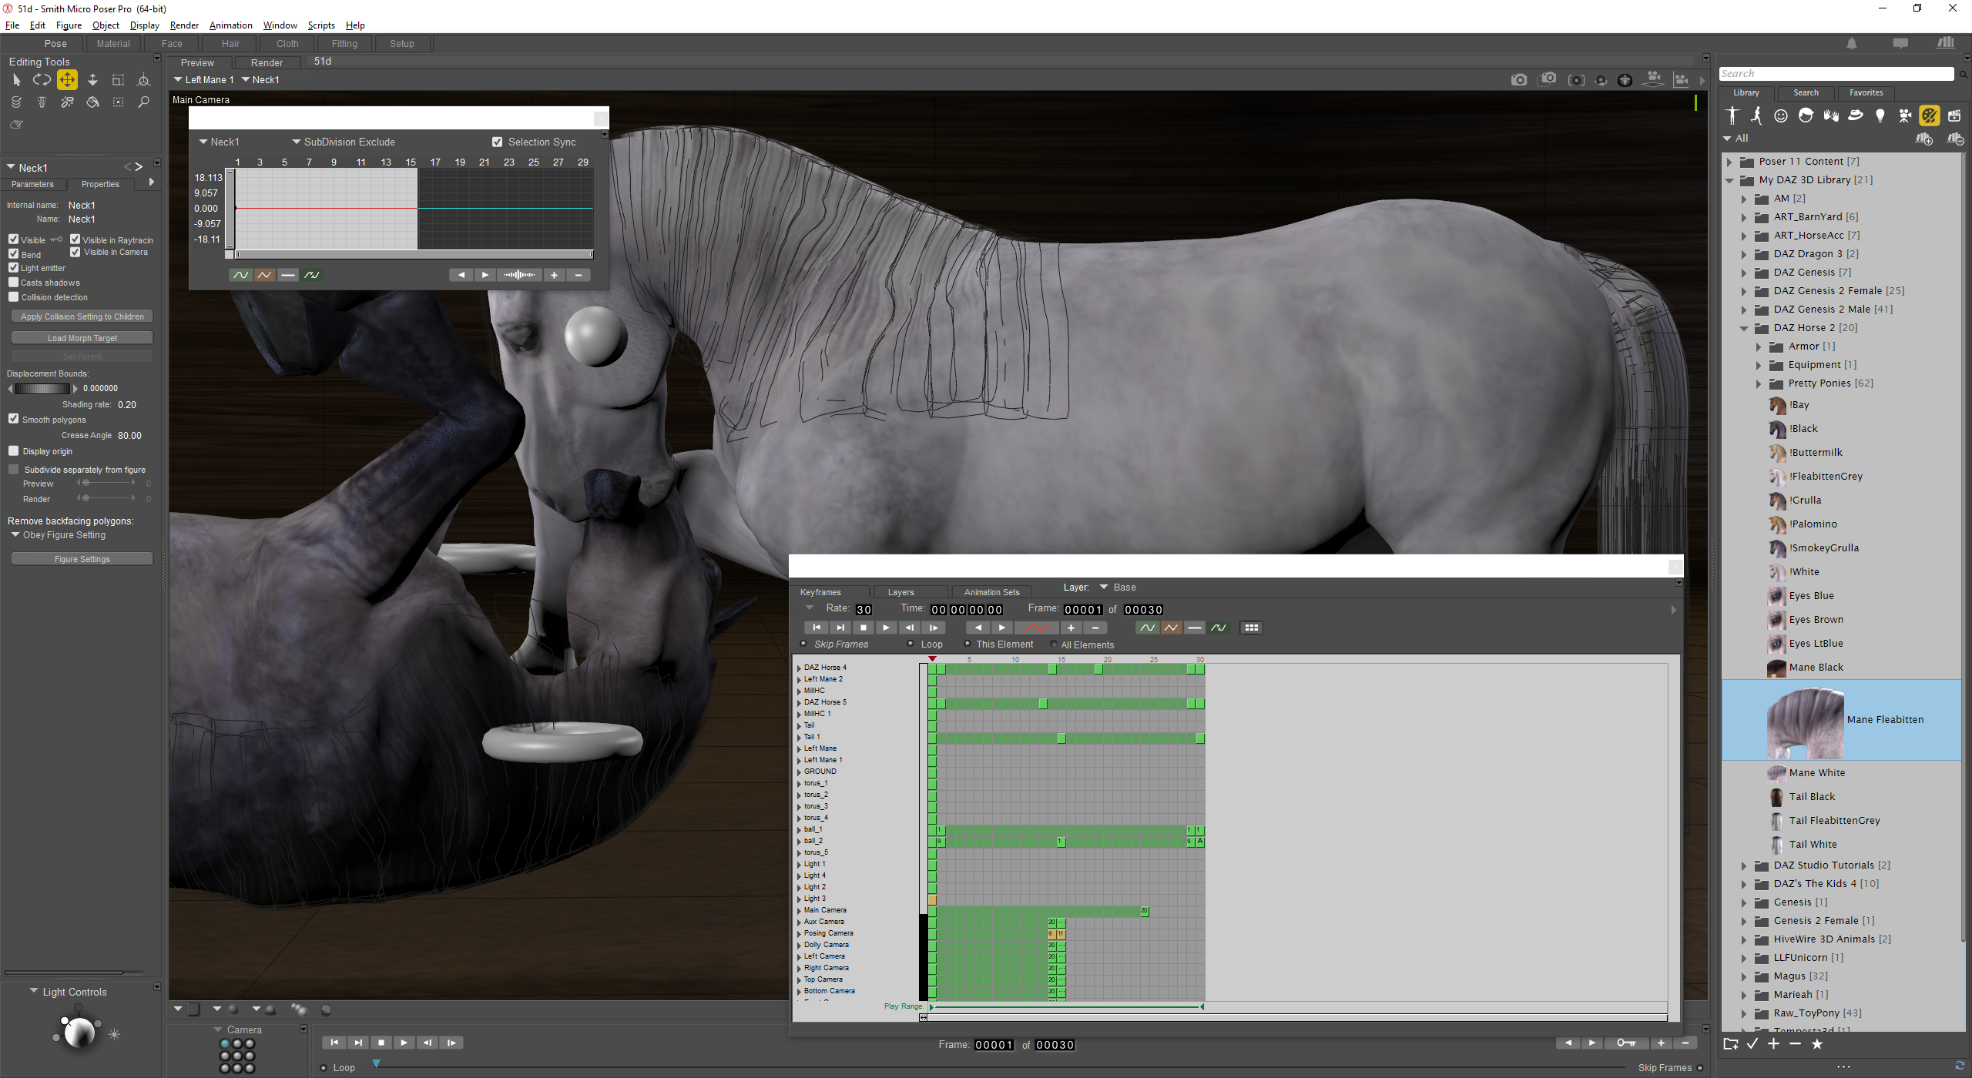The image size is (1972, 1078).
Task: Expand the DAZ Genesis 2 Female folder
Action: (1744, 291)
